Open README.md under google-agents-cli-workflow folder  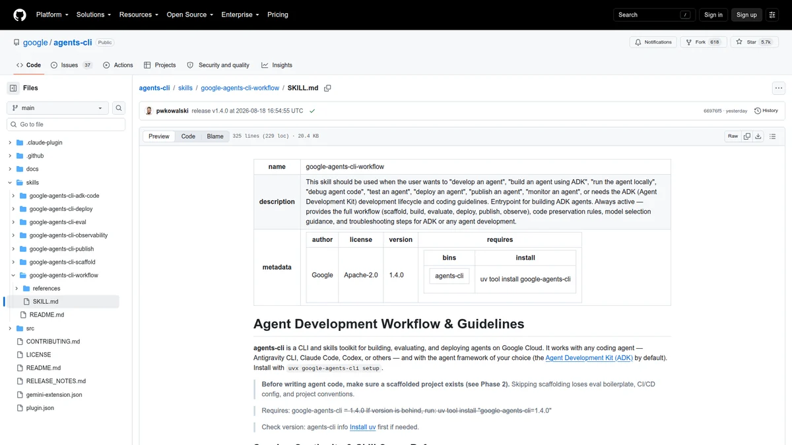pyautogui.click(x=47, y=314)
